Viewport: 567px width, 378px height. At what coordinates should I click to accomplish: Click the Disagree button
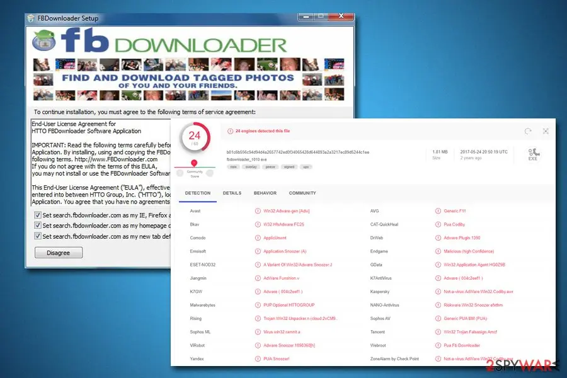[58, 253]
